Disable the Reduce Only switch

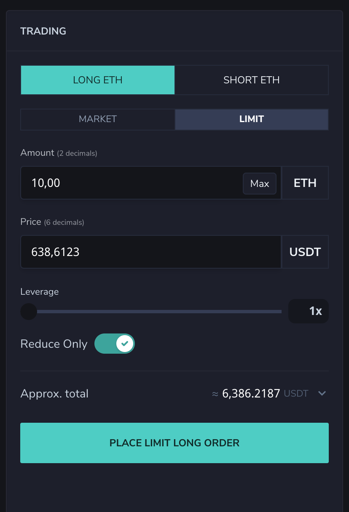coord(115,344)
